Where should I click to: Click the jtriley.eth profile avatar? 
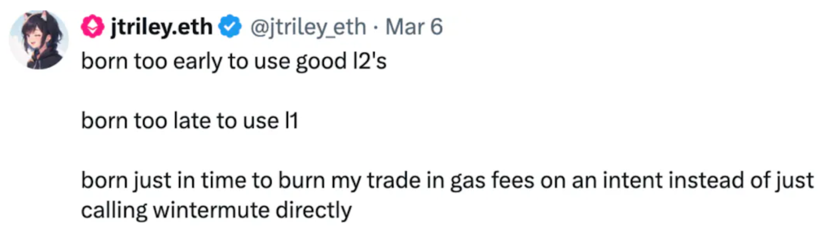(x=38, y=40)
